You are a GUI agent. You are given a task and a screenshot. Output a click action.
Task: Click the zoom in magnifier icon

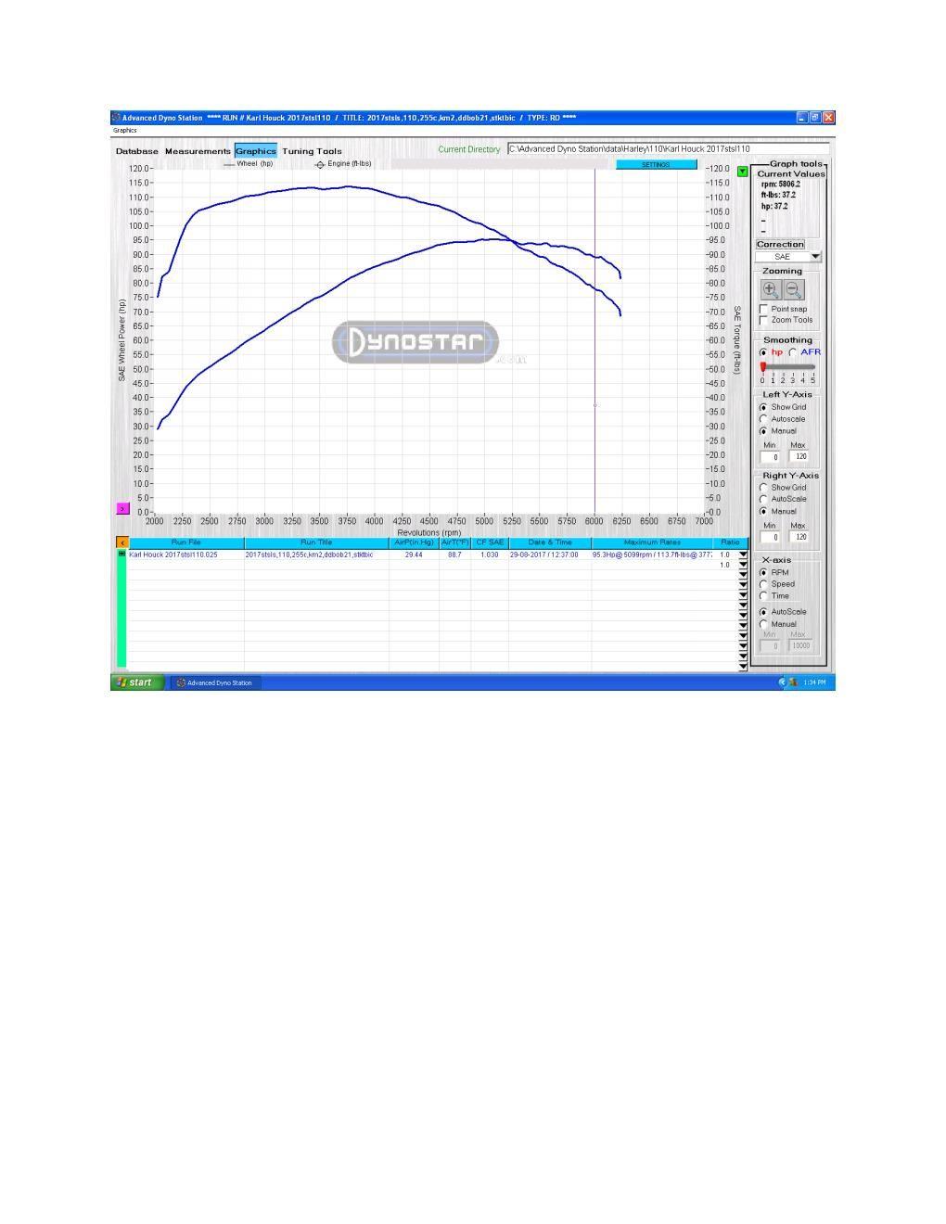[x=772, y=289]
